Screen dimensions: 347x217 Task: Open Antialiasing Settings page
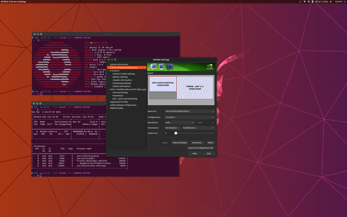(x=122, y=83)
